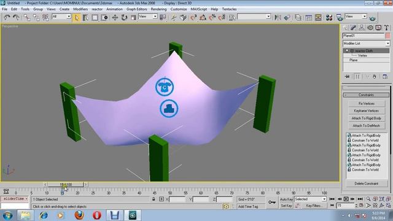Toggle the Angle Snap icon
The image size is (393, 221).
pos(203,17)
